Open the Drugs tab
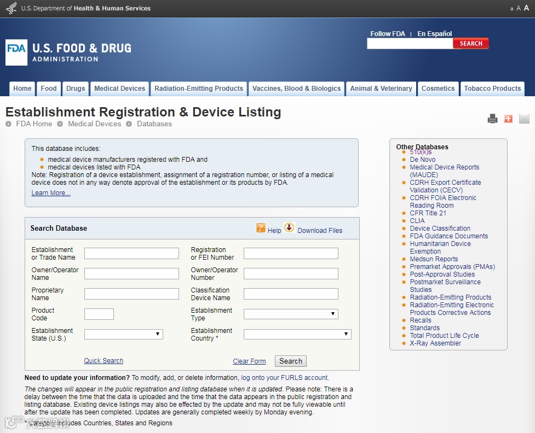 [76, 89]
